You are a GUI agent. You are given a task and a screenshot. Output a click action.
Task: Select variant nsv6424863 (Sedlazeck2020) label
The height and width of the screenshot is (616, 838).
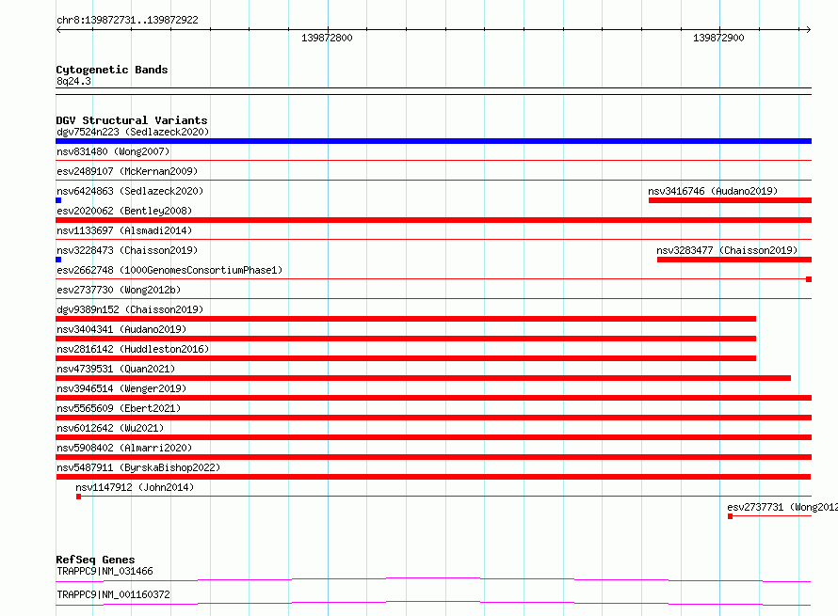tap(130, 191)
